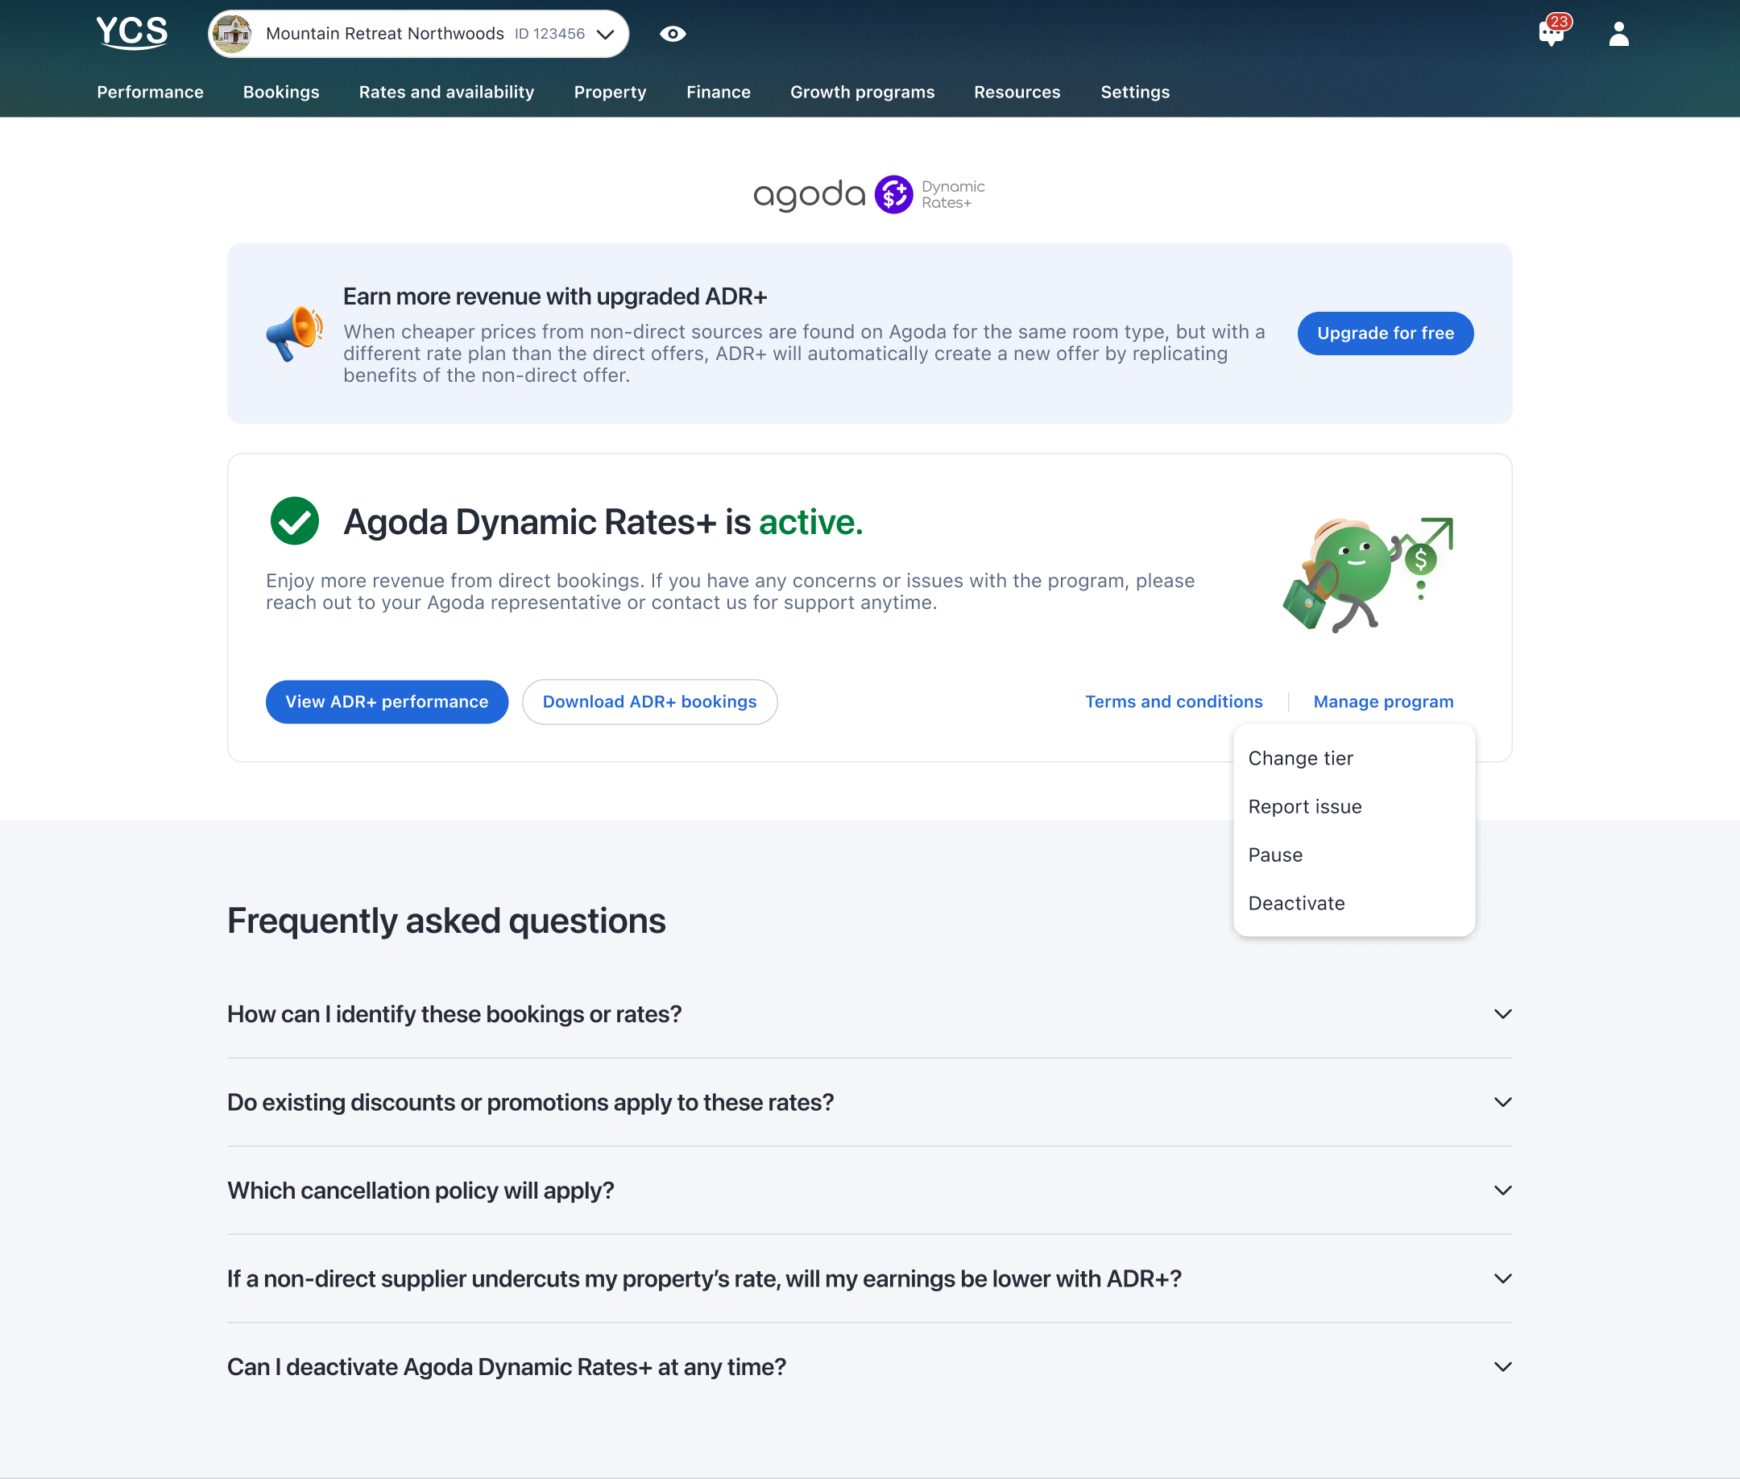Open the Terms and conditions link
Viewport: 1740px width, 1479px height.
click(1174, 702)
